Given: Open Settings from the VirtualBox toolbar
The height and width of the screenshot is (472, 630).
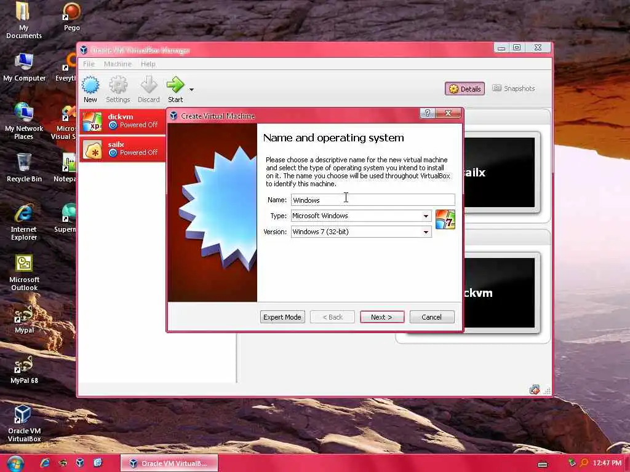Looking at the screenshot, I should coord(118,89).
